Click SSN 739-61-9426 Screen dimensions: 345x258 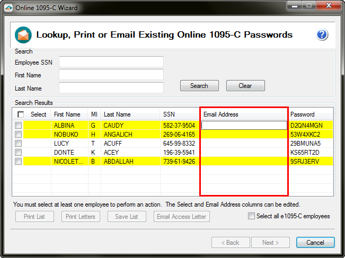click(180, 162)
